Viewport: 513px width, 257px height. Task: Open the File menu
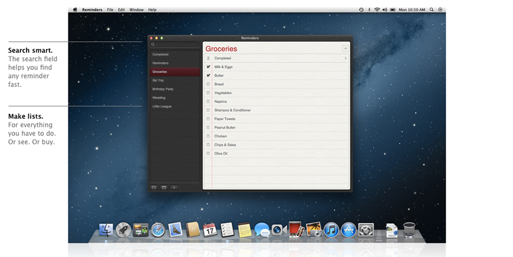(x=110, y=10)
